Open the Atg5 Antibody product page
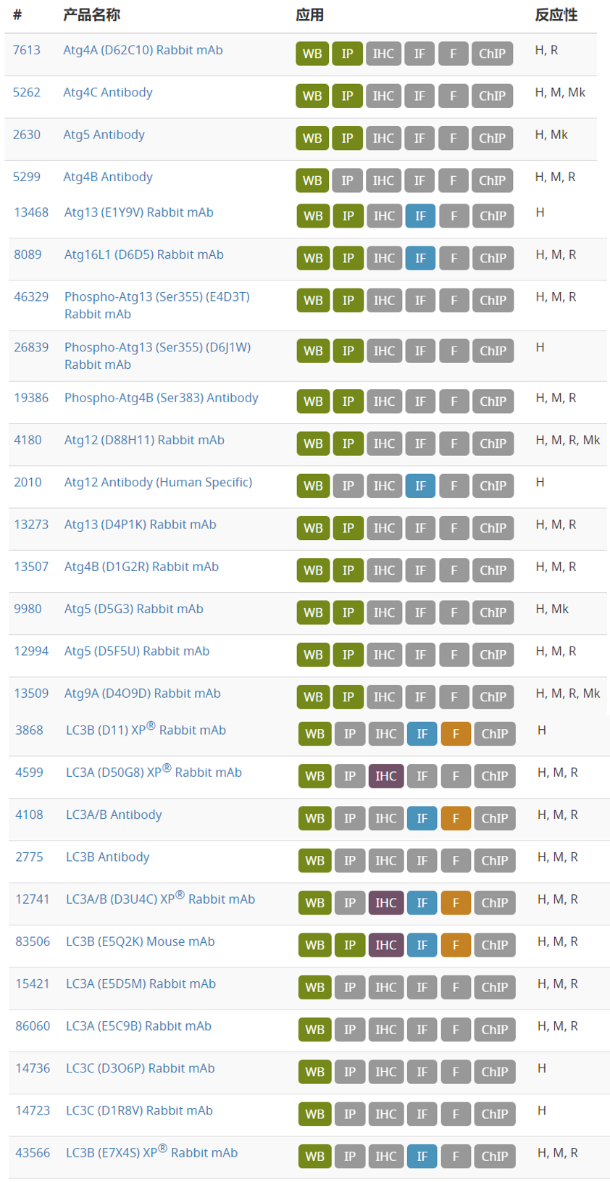 (x=104, y=134)
